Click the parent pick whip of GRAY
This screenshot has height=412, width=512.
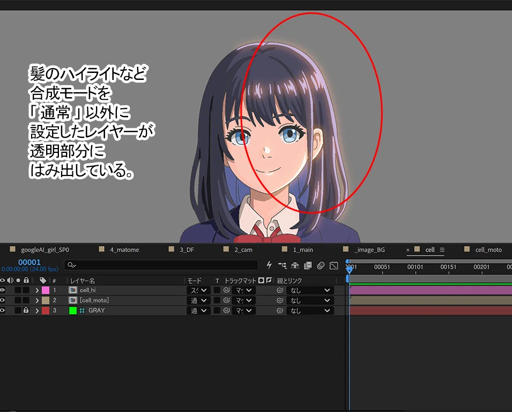(x=279, y=311)
